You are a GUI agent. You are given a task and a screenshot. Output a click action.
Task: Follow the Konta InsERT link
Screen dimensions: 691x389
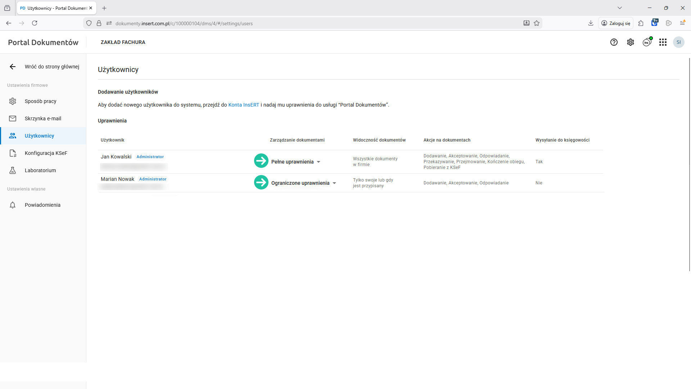click(244, 105)
